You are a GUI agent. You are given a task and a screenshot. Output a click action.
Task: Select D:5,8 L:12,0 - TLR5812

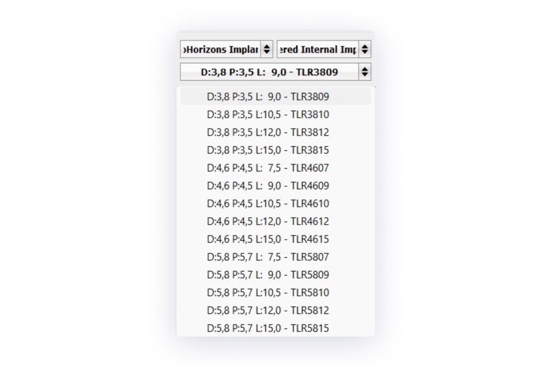click(275, 310)
